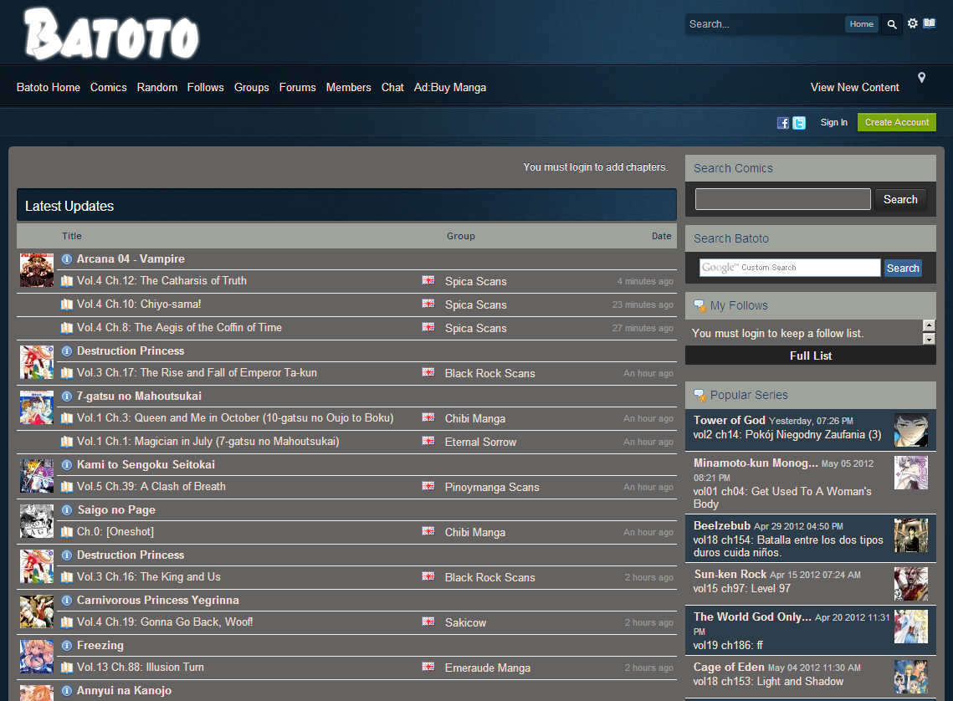Viewport: 953px width, 701px height.
Task: Open info icon beside 7-gatsu no Mahoutsukai
Action: tap(67, 397)
